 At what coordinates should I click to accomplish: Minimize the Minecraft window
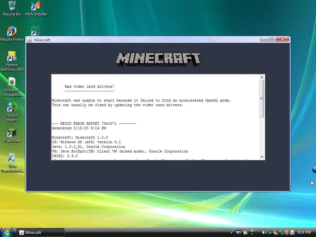264,39
